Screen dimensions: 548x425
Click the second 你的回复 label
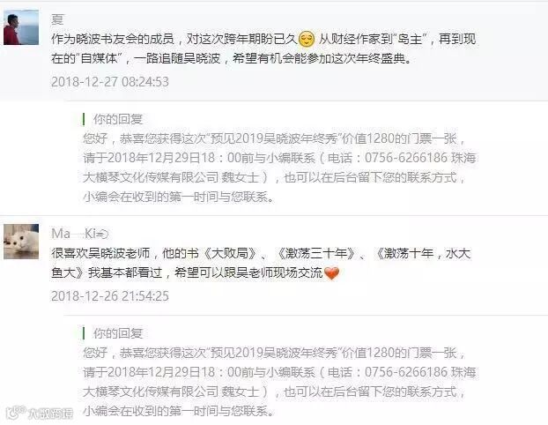[x=118, y=333]
